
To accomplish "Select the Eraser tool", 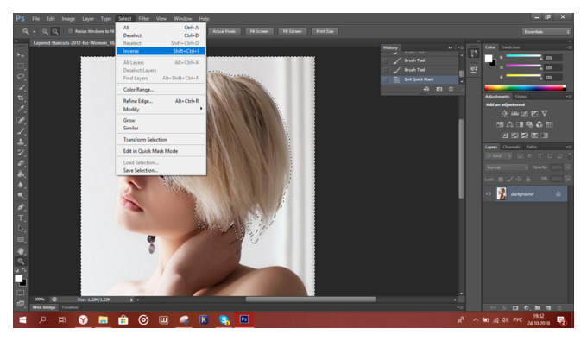I will pyautogui.click(x=21, y=163).
